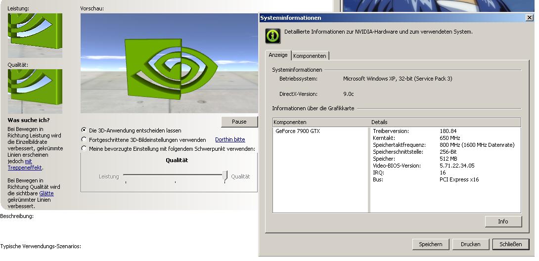Click the Bus value PCI Express x16
Screen dimensions: 539x261
[x=459, y=179]
